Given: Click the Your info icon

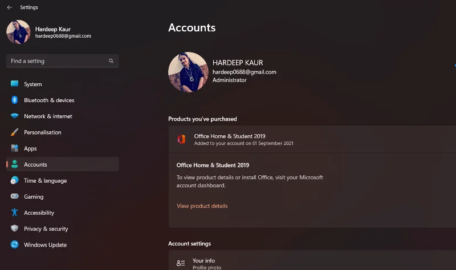Looking at the screenshot, I should [181, 263].
